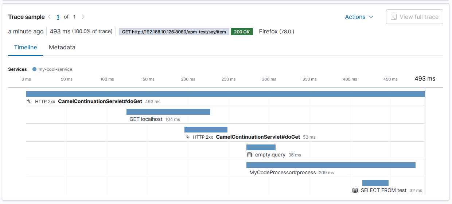Click the document icon in View full trace

[394, 17]
